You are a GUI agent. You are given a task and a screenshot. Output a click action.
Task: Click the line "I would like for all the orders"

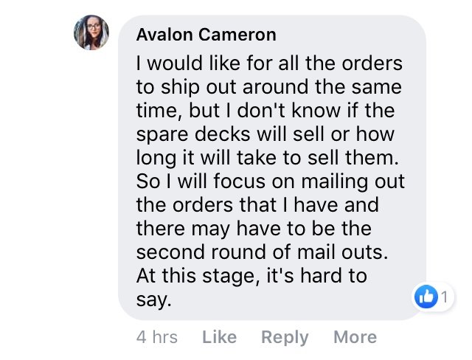point(269,63)
